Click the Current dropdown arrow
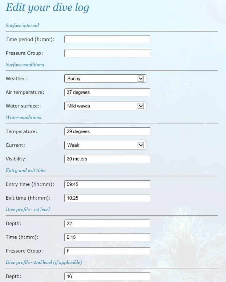226x282 pixels. pos(141,145)
